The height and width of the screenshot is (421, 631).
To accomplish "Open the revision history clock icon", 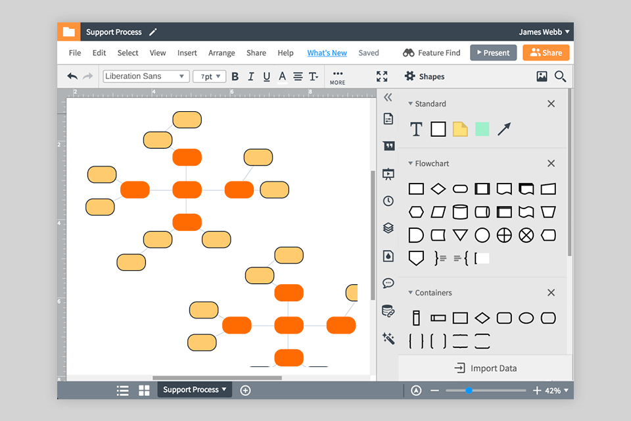I will tap(388, 201).
